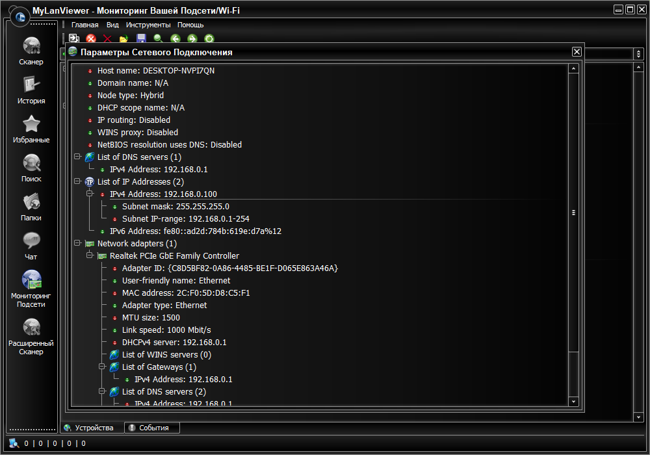650x455 pixels.
Task: Select the User-friendly name: Ethernet row
Action: coord(176,281)
